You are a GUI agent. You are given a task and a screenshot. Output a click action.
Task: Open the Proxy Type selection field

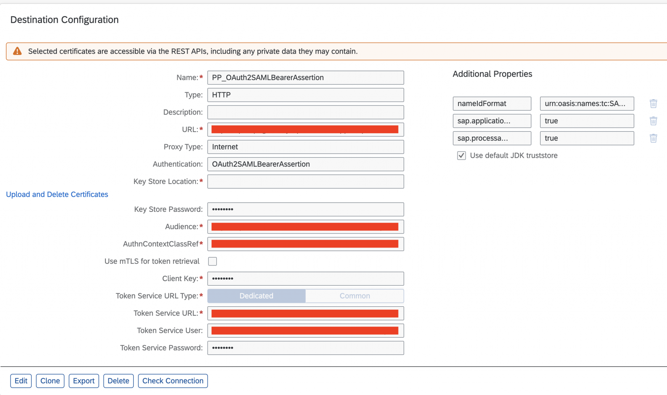pyautogui.click(x=305, y=147)
